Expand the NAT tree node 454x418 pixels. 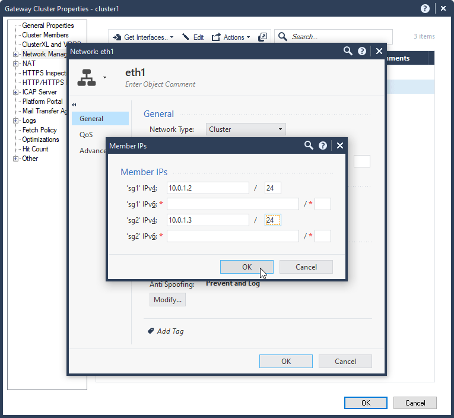[x=16, y=64]
